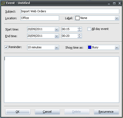The image size is (123, 118).
Task: Decrease the end time using the down arrow
Action: point(79,37)
